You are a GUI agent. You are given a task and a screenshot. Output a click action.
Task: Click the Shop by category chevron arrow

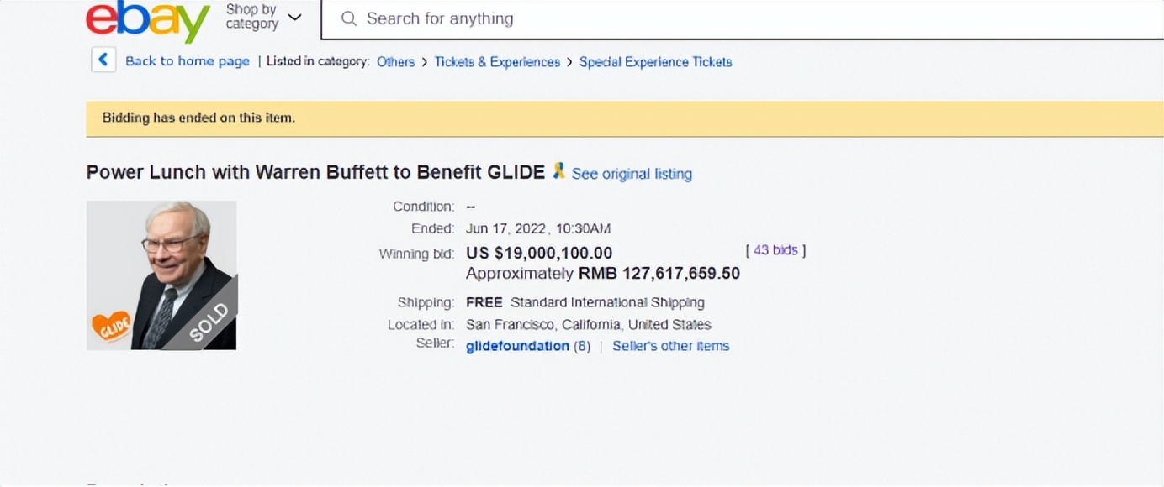294,17
